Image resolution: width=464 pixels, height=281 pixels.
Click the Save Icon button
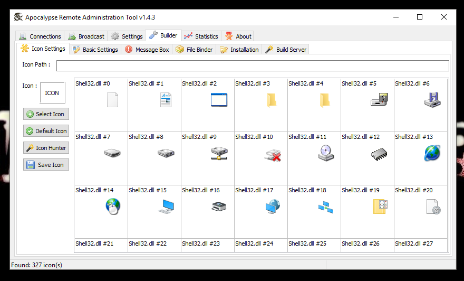(46, 164)
